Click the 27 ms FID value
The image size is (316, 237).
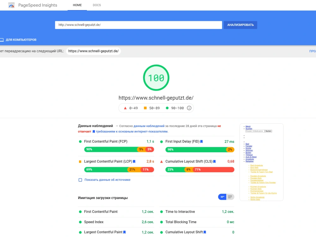(229, 142)
